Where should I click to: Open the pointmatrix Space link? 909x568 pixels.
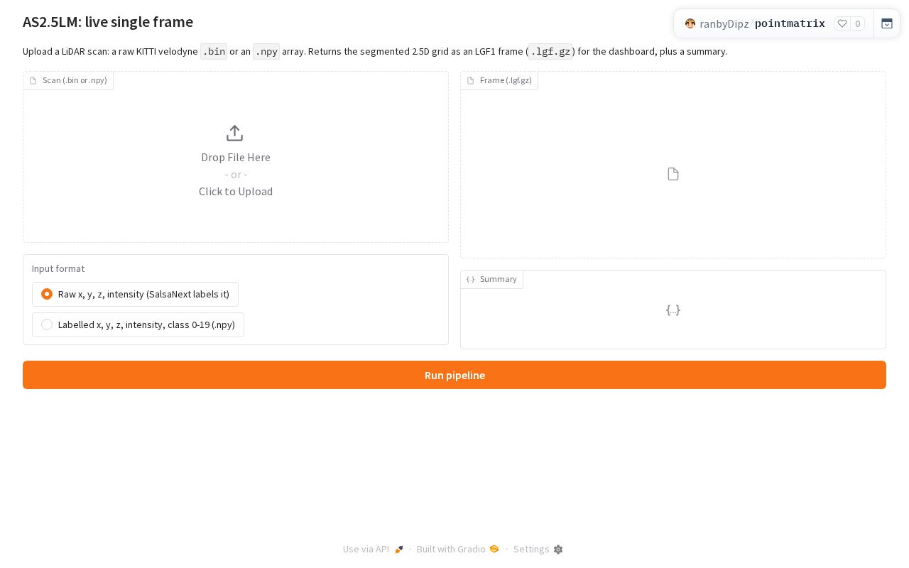click(x=790, y=23)
